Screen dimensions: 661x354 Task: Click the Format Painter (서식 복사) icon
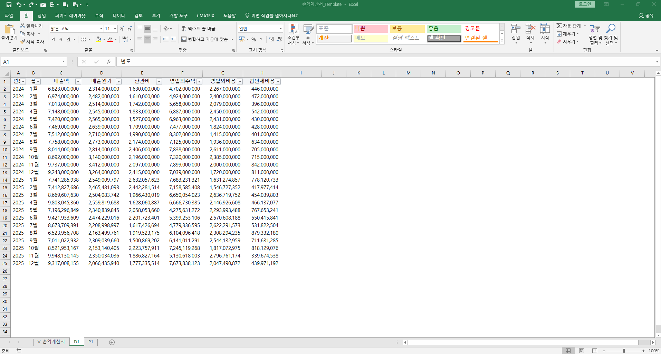[23, 42]
